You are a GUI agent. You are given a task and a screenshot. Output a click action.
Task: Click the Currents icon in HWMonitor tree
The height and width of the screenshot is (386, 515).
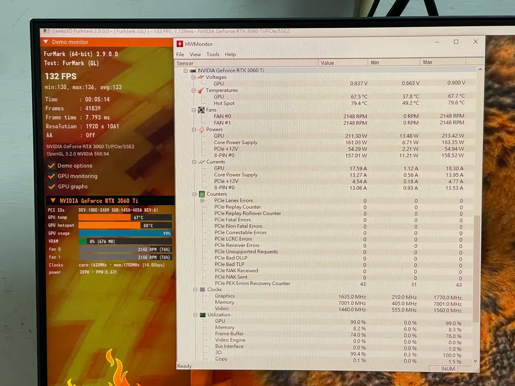coord(201,162)
